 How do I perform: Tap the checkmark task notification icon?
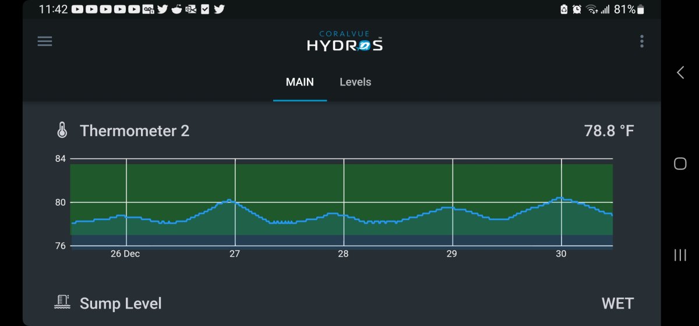(204, 9)
